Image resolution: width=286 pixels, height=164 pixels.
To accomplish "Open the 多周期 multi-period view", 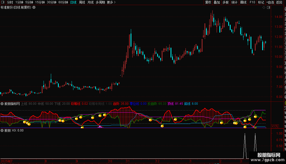I will pyautogui.click(x=100, y=2).
